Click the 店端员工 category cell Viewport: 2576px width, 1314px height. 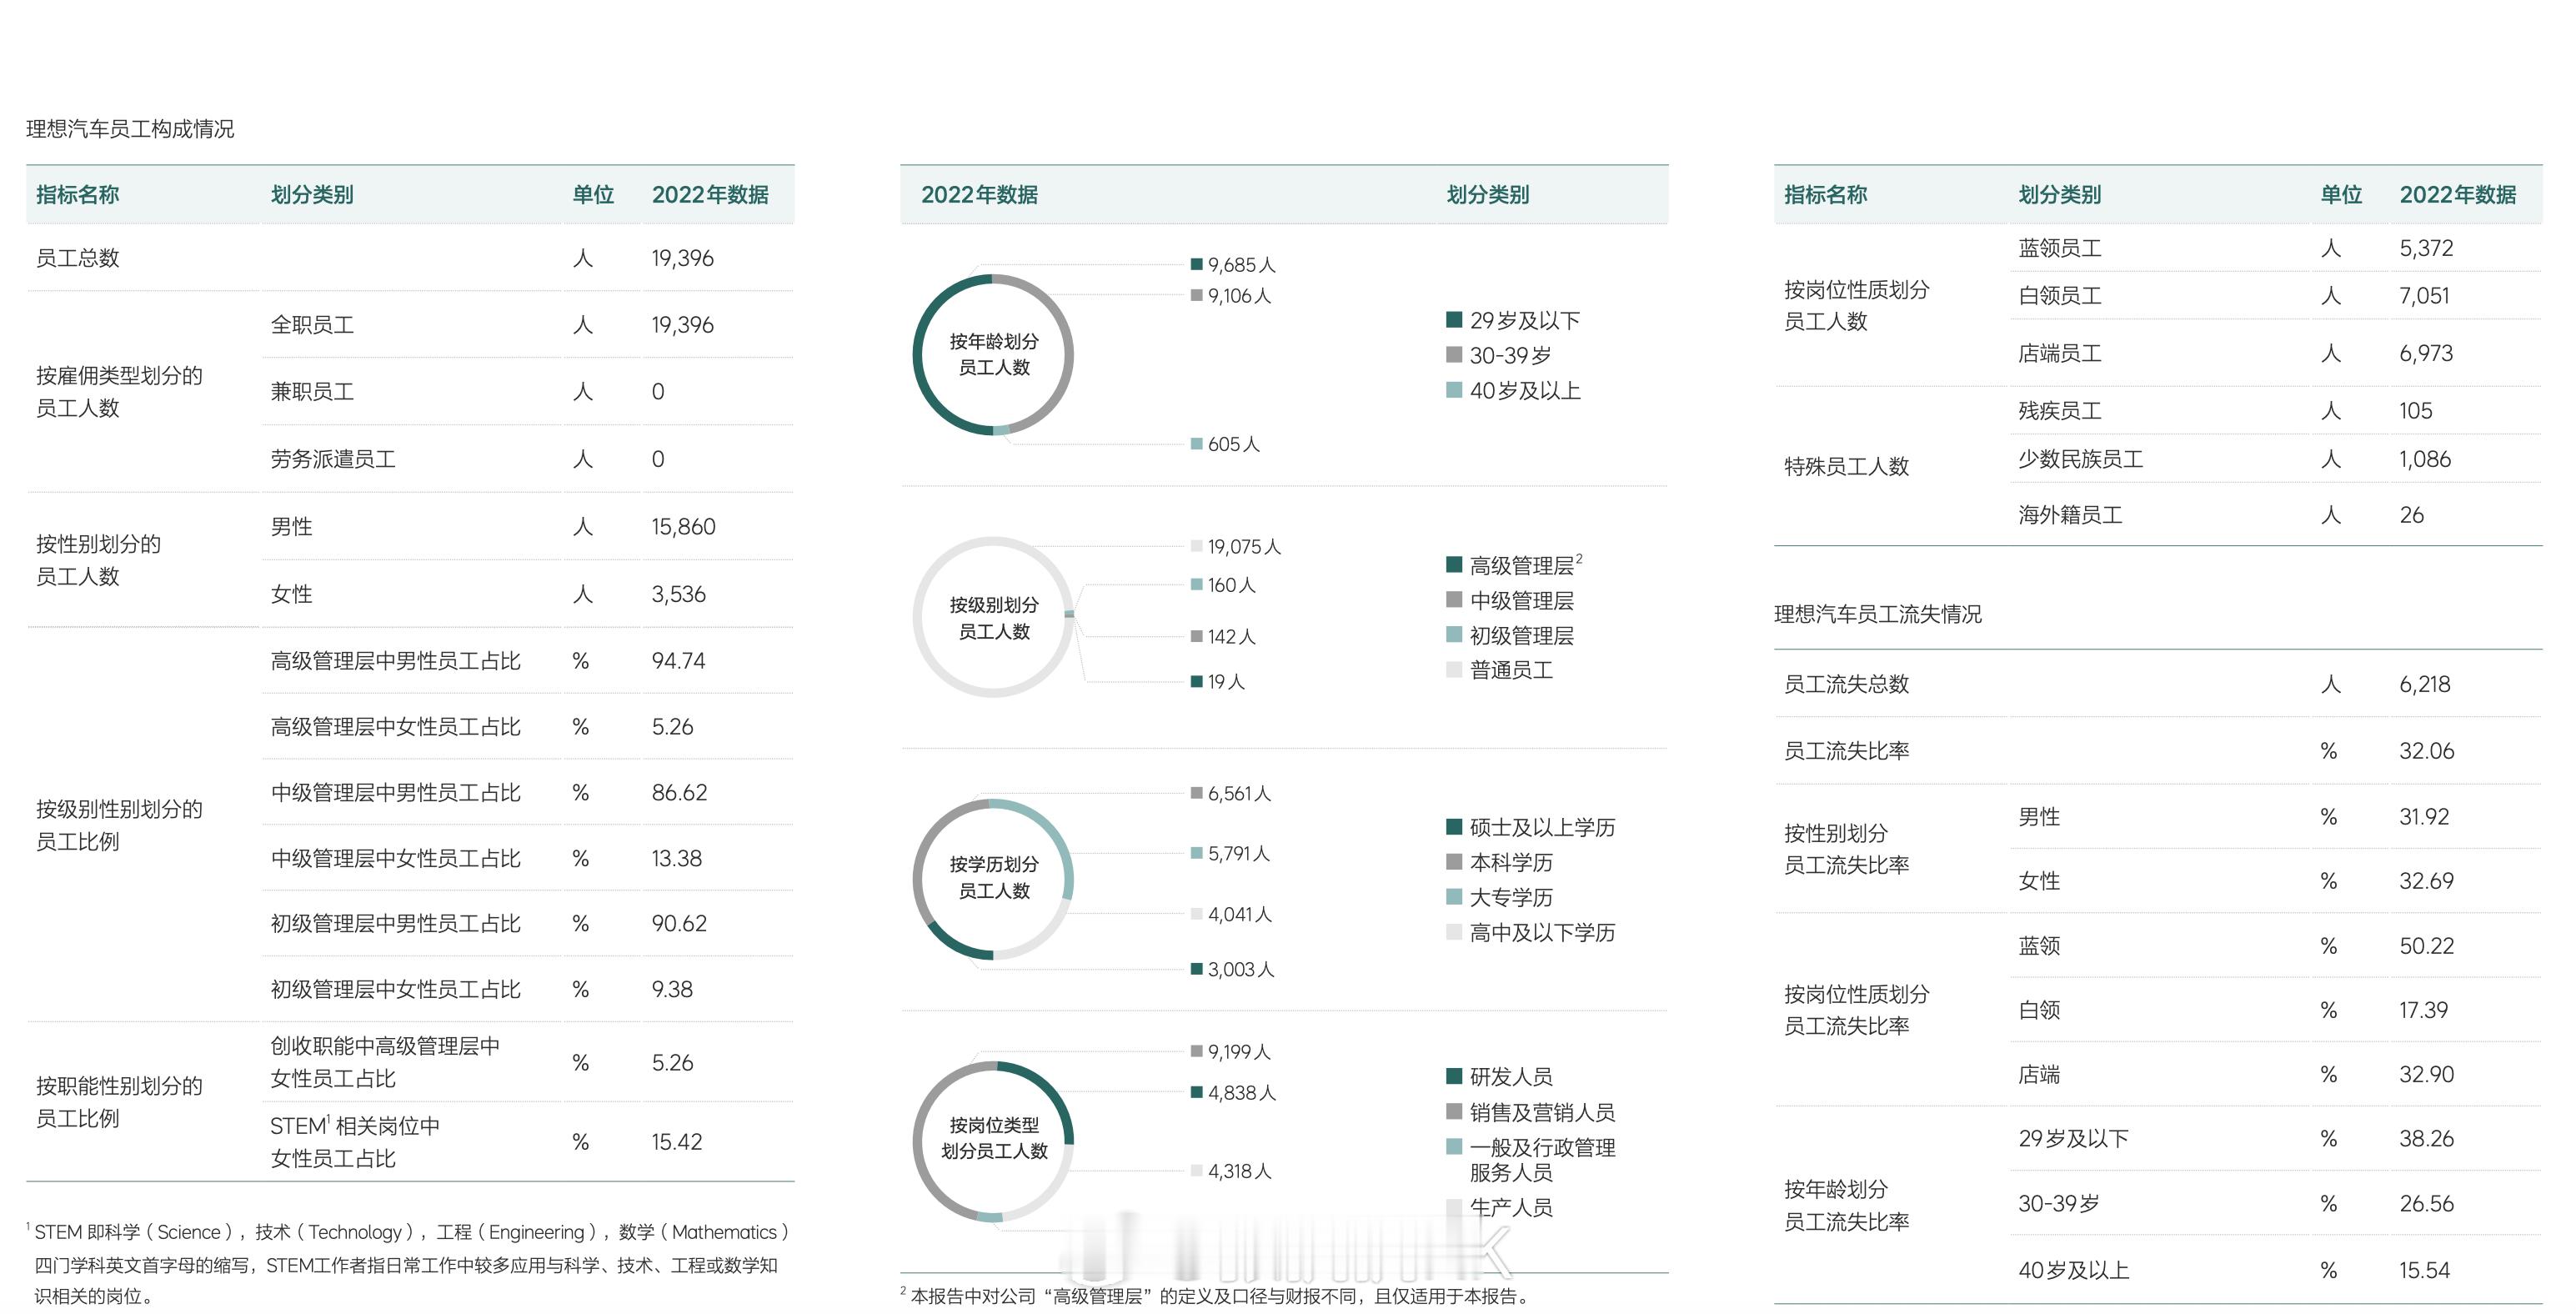tap(2060, 353)
